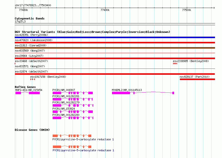
Task: Click the PYCR1 NM_001282279 transcript glyph
Action: click(73, 105)
